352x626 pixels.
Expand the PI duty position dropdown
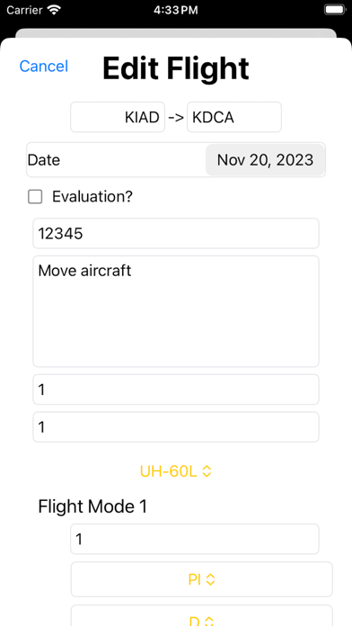(202, 579)
